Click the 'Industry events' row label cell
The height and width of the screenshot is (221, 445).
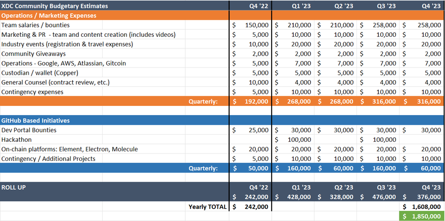67,44
